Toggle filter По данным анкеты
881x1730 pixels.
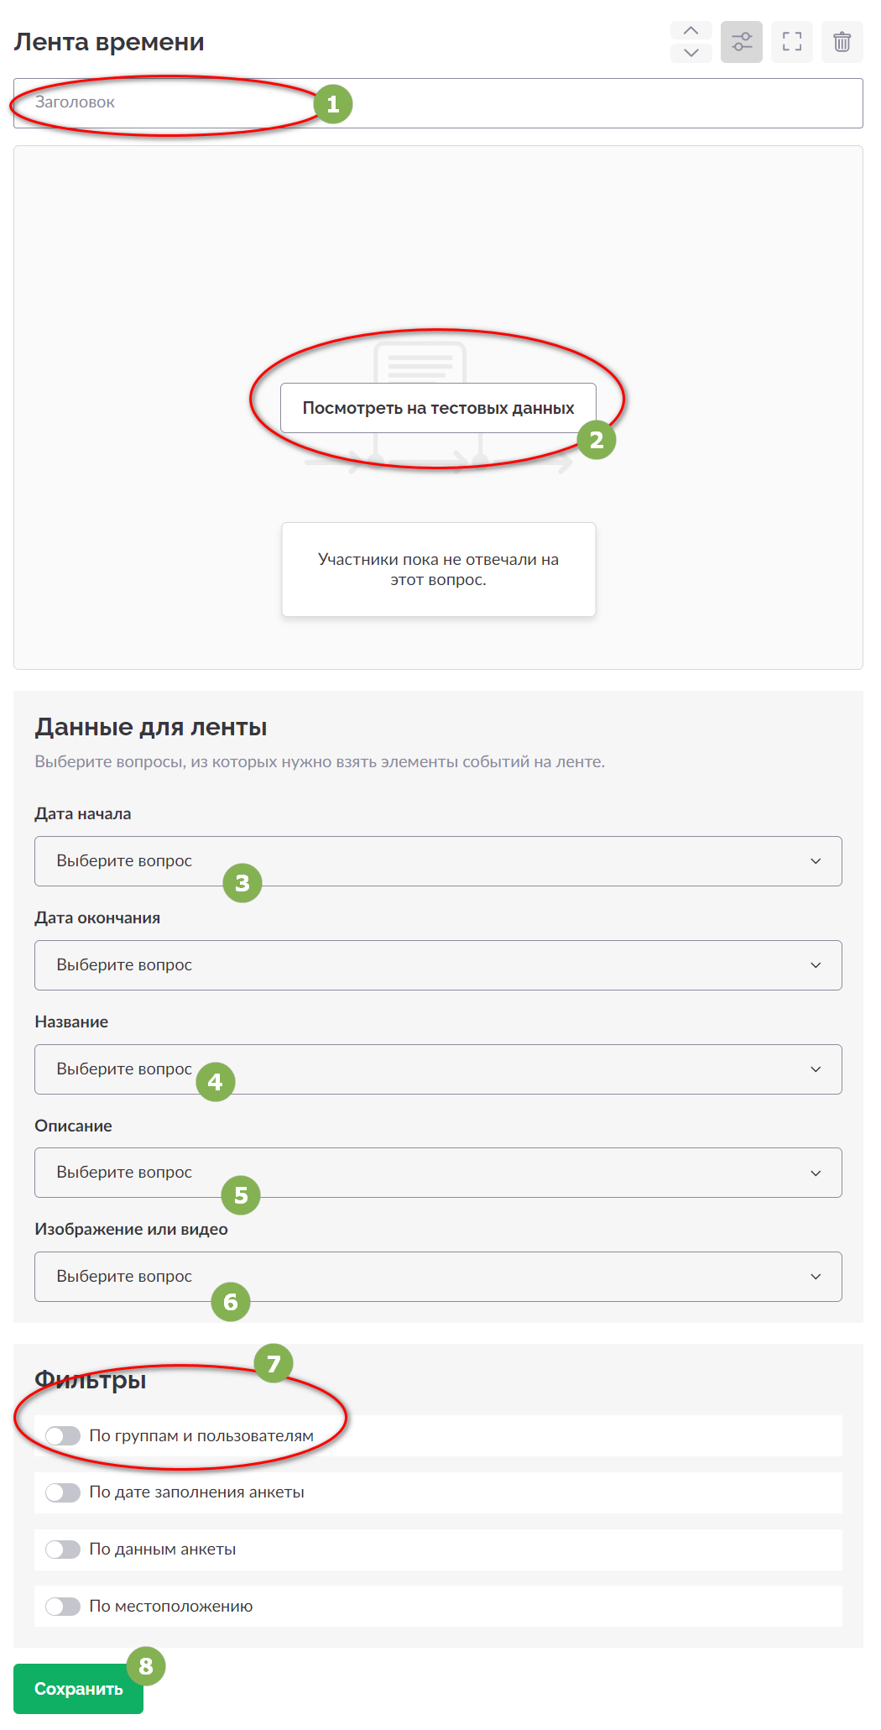click(63, 1550)
